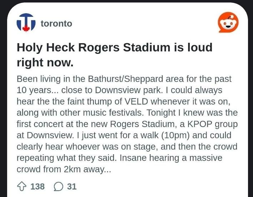
Task: Click the upvote arrow icon
Action: (x=22, y=186)
